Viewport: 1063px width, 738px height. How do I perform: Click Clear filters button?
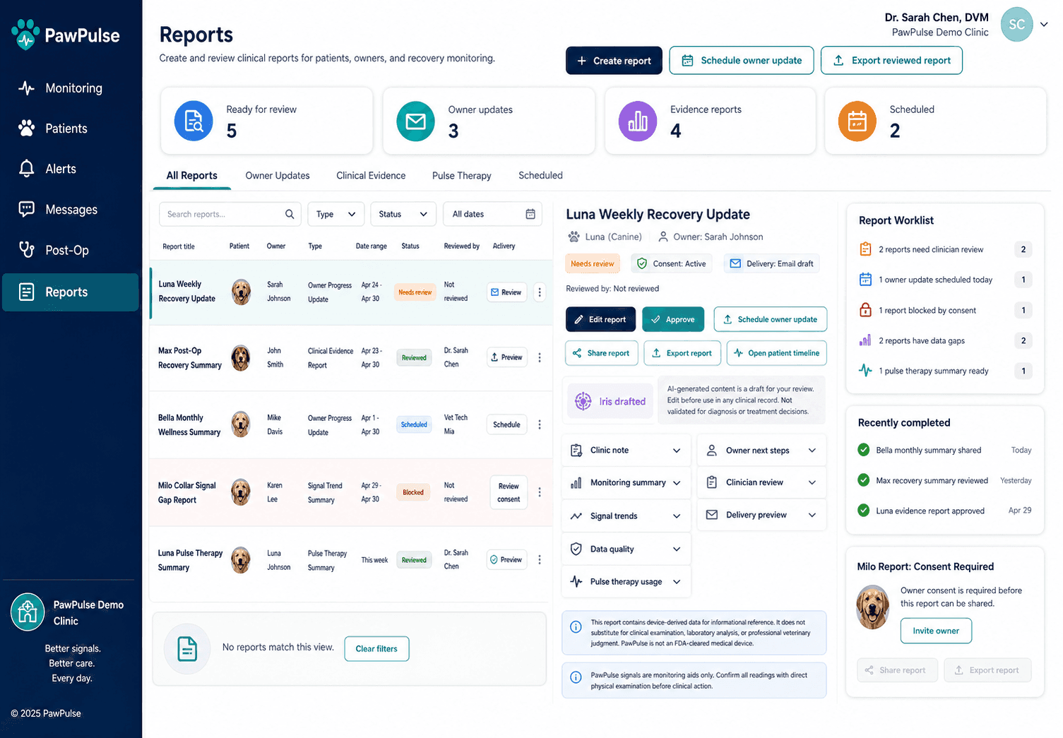click(x=376, y=649)
